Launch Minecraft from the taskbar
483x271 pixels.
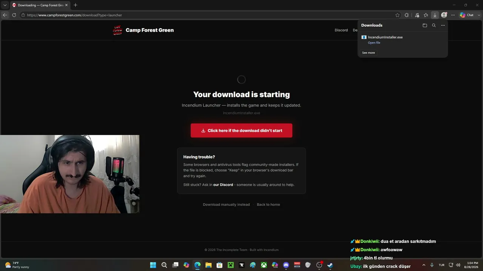pyautogui.click(x=231, y=265)
